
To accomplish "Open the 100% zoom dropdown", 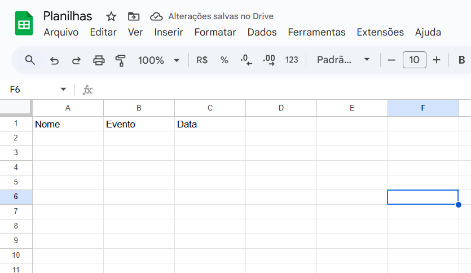I will [159, 60].
